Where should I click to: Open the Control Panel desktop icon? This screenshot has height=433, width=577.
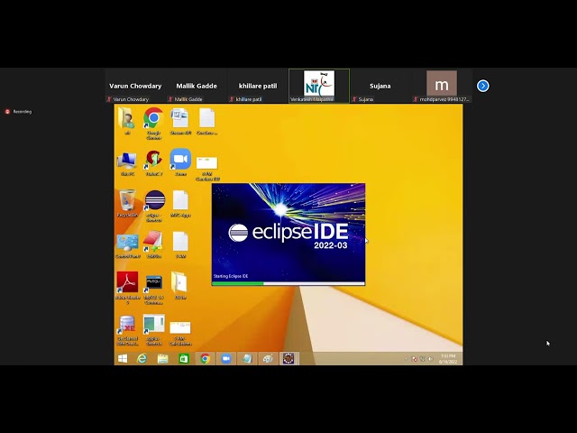click(x=128, y=246)
